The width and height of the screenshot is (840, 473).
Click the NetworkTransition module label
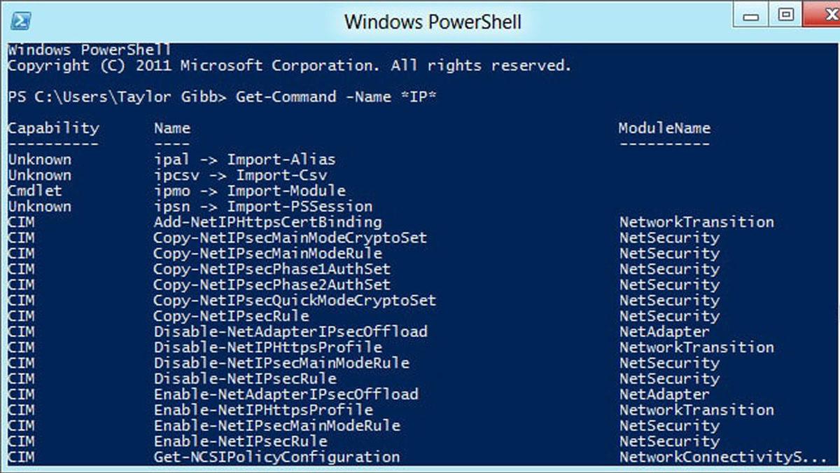(696, 221)
